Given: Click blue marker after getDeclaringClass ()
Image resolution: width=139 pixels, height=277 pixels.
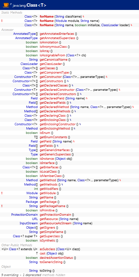Looking at the screenshot, I should pos(70,116).
